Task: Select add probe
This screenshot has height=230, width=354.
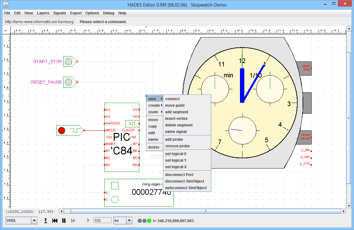Action: point(187,139)
